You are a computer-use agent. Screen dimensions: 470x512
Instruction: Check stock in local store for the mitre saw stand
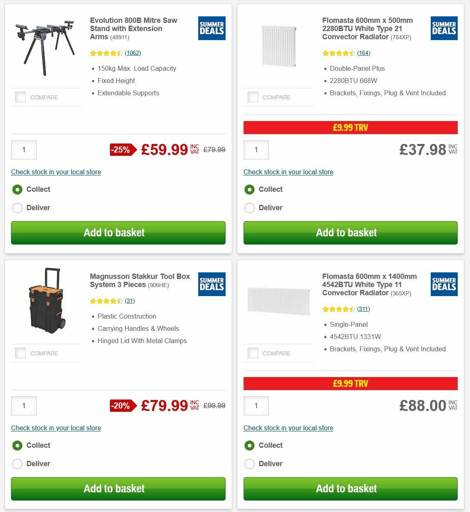pyautogui.click(x=56, y=172)
